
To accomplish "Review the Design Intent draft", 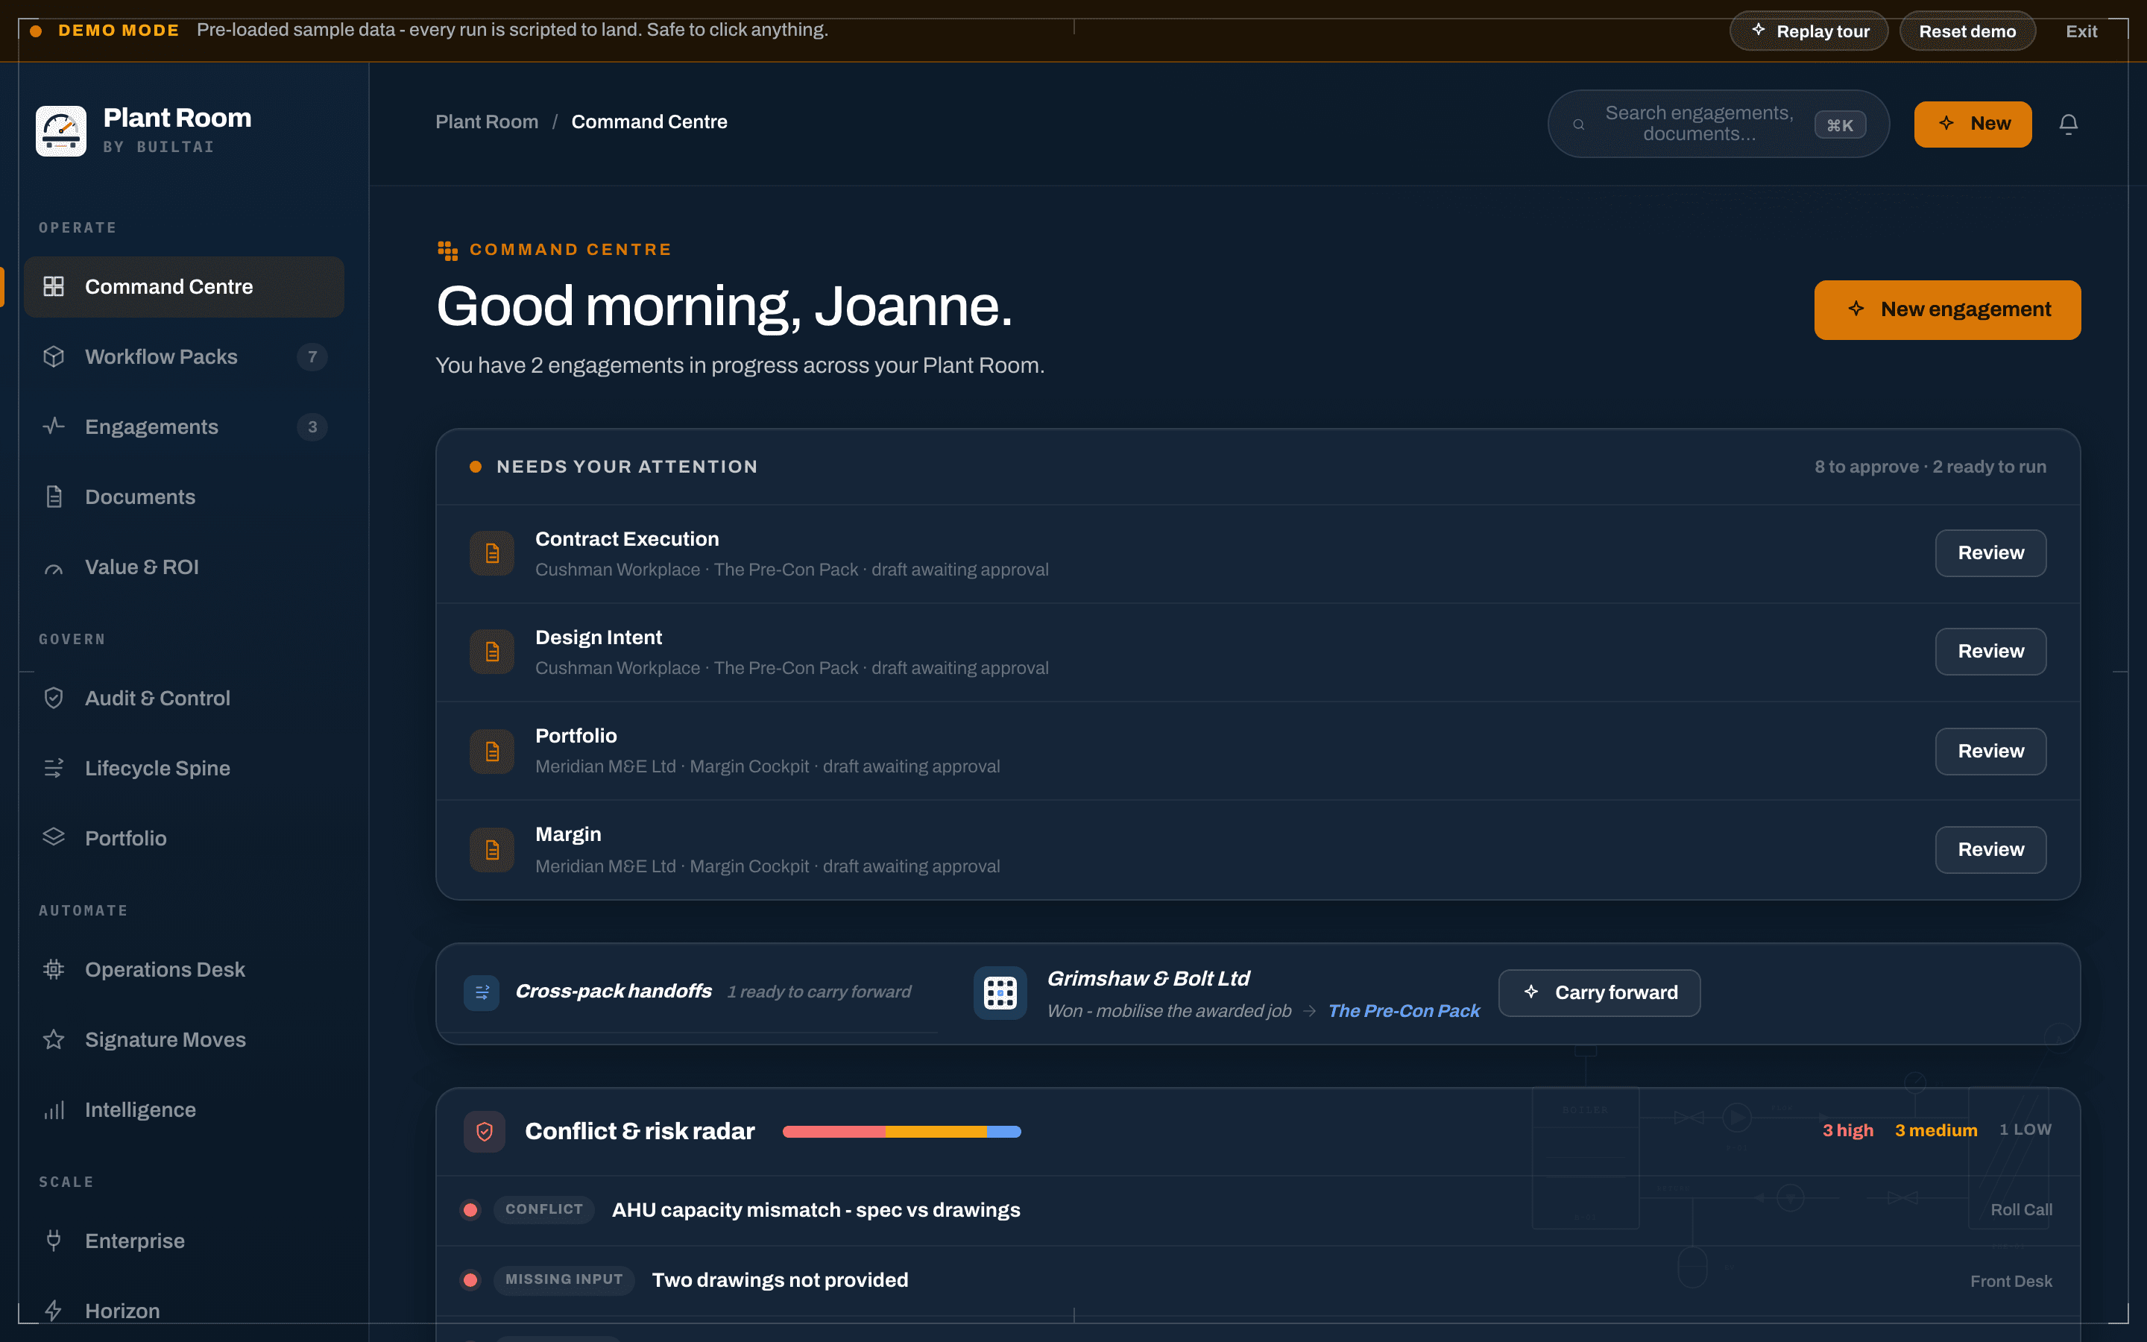I will tap(1991, 652).
